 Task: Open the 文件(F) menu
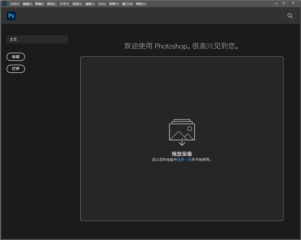point(15,4)
